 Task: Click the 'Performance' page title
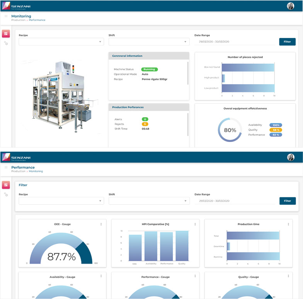click(23, 167)
